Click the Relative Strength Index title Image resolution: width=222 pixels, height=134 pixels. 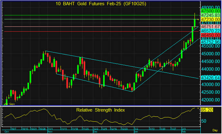point(100,110)
